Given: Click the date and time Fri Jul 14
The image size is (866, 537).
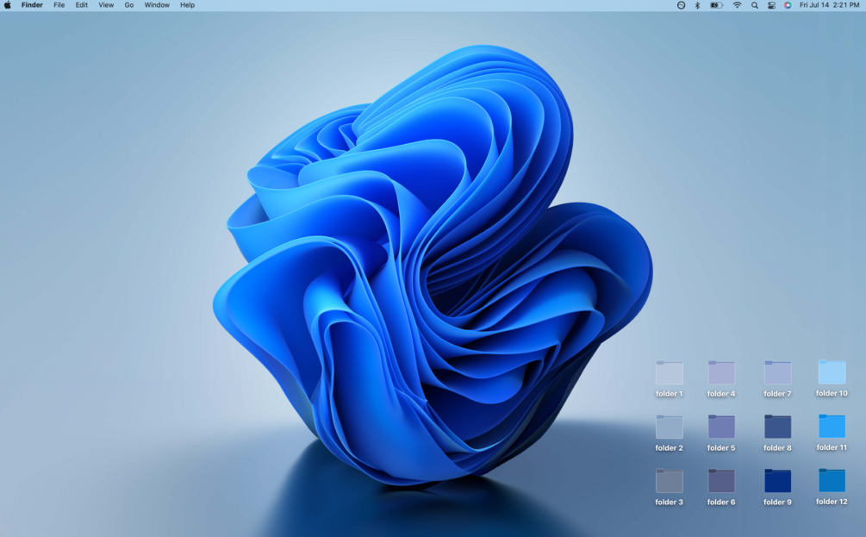Looking at the screenshot, I should pyautogui.click(x=829, y=5).
